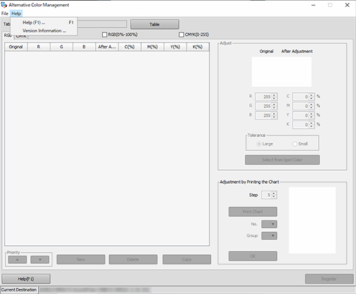Open the Group dropdown
356x294 pixels.
tap(269, 235)
